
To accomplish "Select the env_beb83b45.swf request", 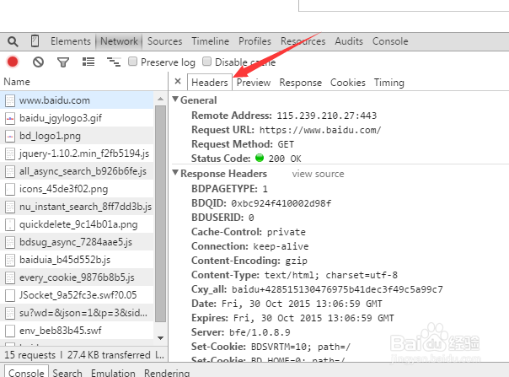I will [77, 331].
